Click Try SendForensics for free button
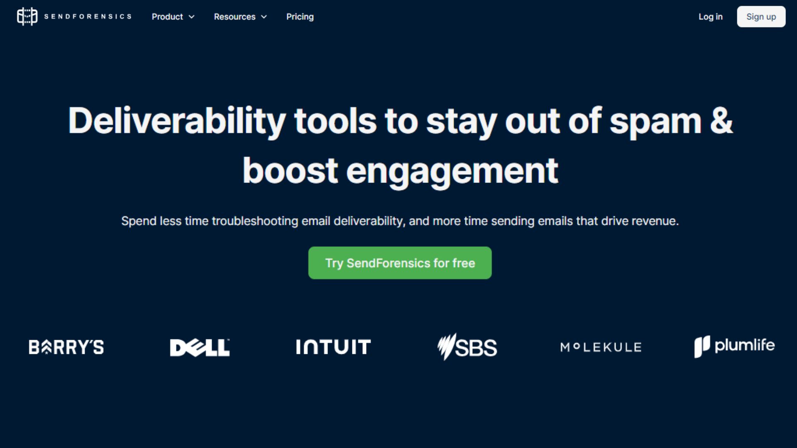 tap(400, 263)
